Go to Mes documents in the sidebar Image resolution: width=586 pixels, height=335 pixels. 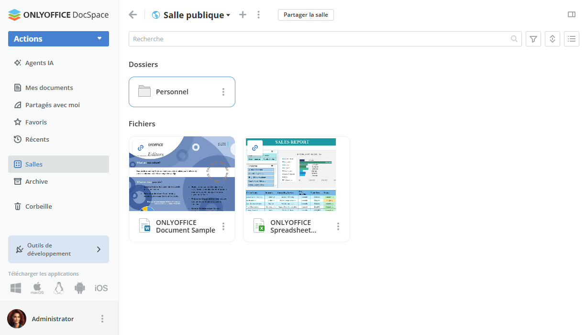[x=49, y=88]
